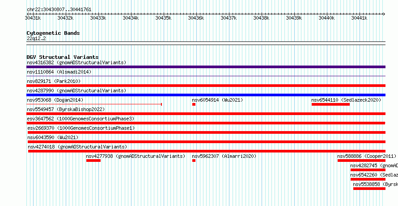This screenshot has height=206, width=398.
Task: Click the 30435k ruler tick label
Action: (x=163, y=18)
